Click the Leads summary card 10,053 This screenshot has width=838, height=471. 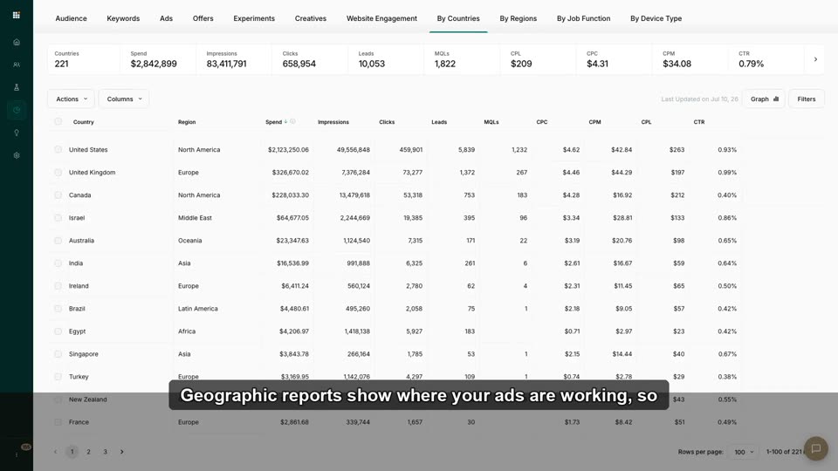click(x=385, y=58)
